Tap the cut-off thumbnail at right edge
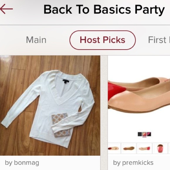Screen dimensions: 170x170 [169, 148]
